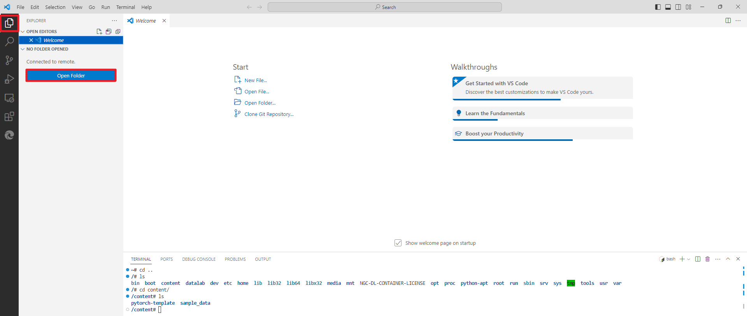The height and width of the screenshot is (316, 747).
Task: Collapse the No Folder Opened section
Action: 23,49
